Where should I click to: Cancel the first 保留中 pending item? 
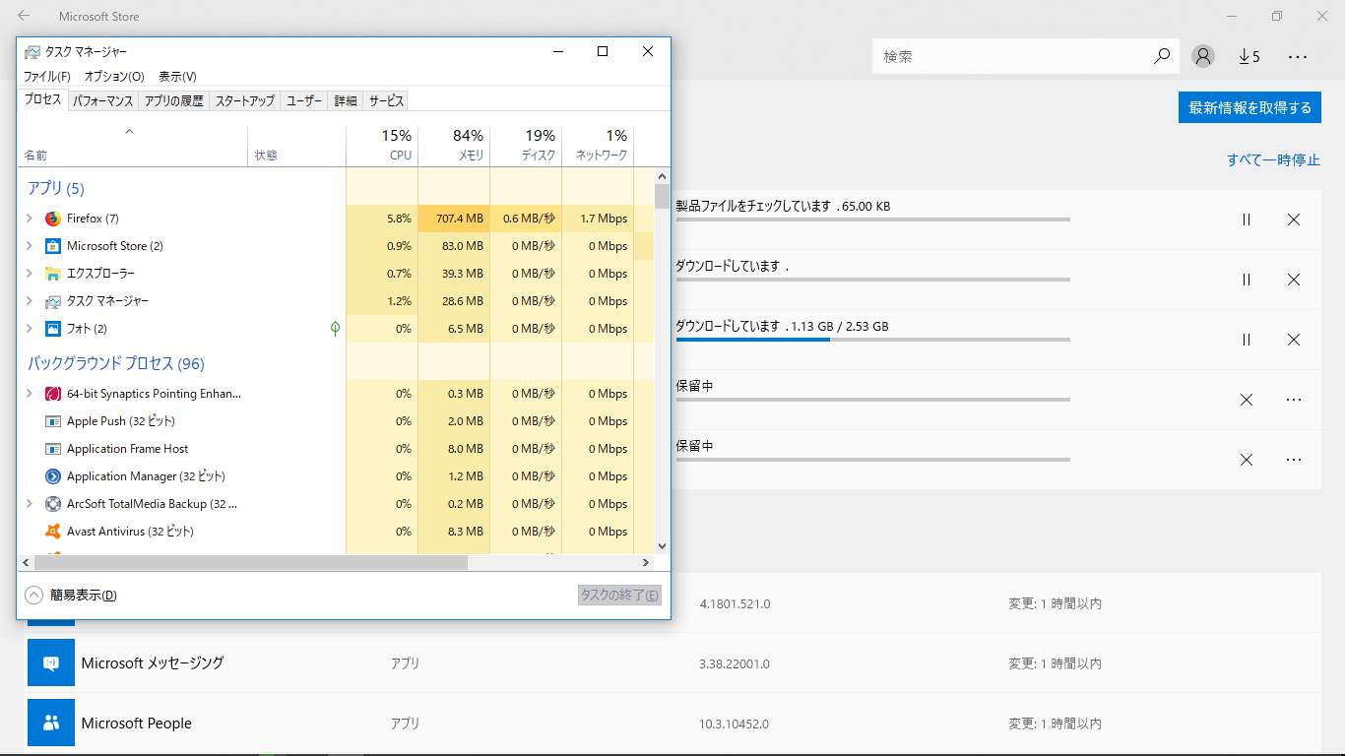[1247, 400]
